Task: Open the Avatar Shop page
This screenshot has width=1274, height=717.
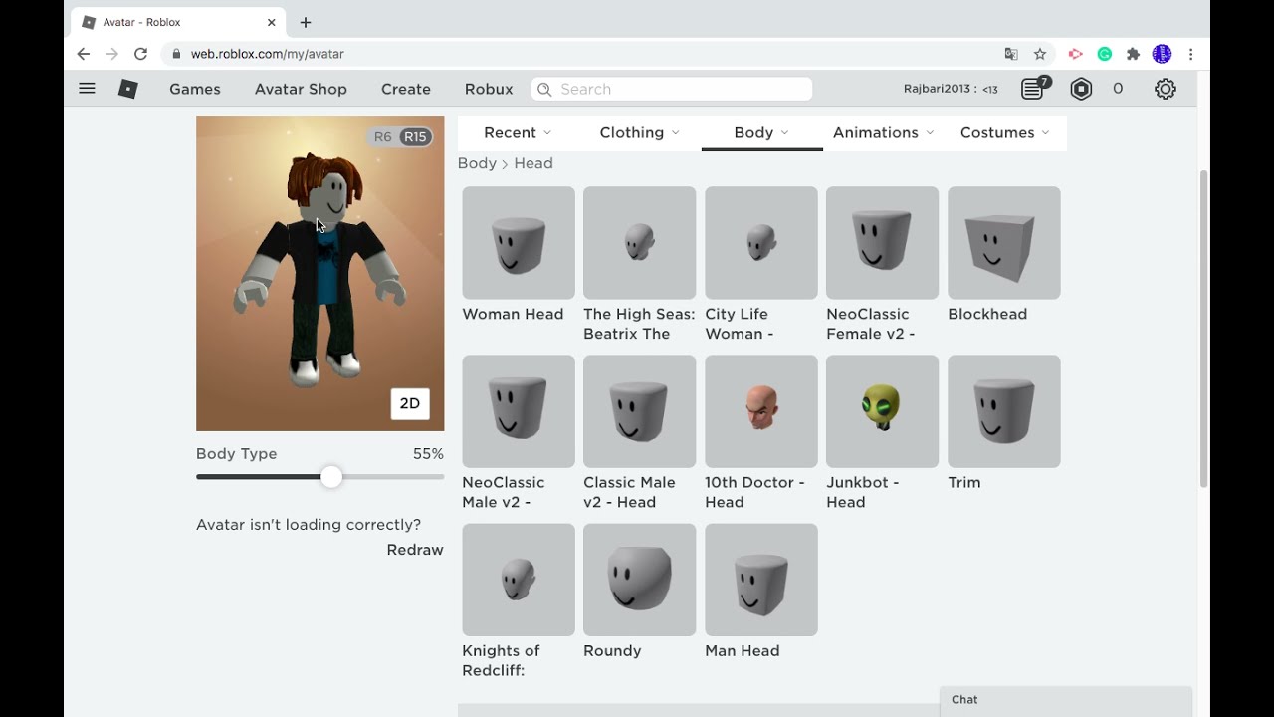Action: click(x=301, y=89)
